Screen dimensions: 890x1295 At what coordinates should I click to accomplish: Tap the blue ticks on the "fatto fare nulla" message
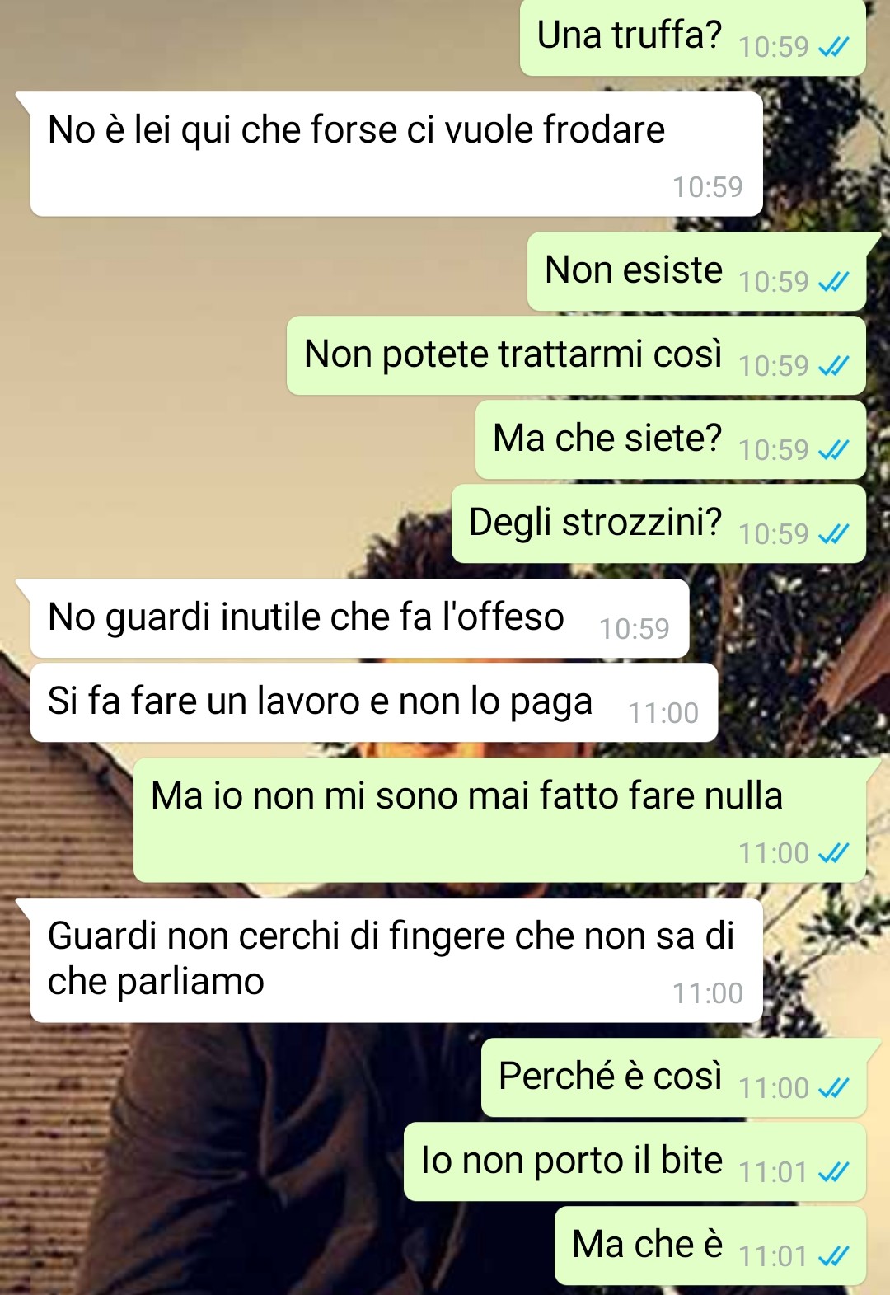pyautogui.click(x=833, y=854)
